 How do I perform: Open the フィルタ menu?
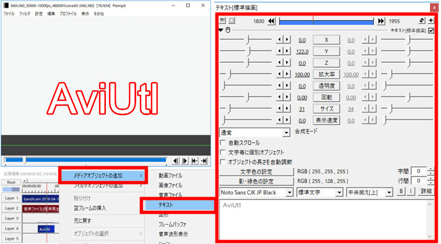(24, 13)
